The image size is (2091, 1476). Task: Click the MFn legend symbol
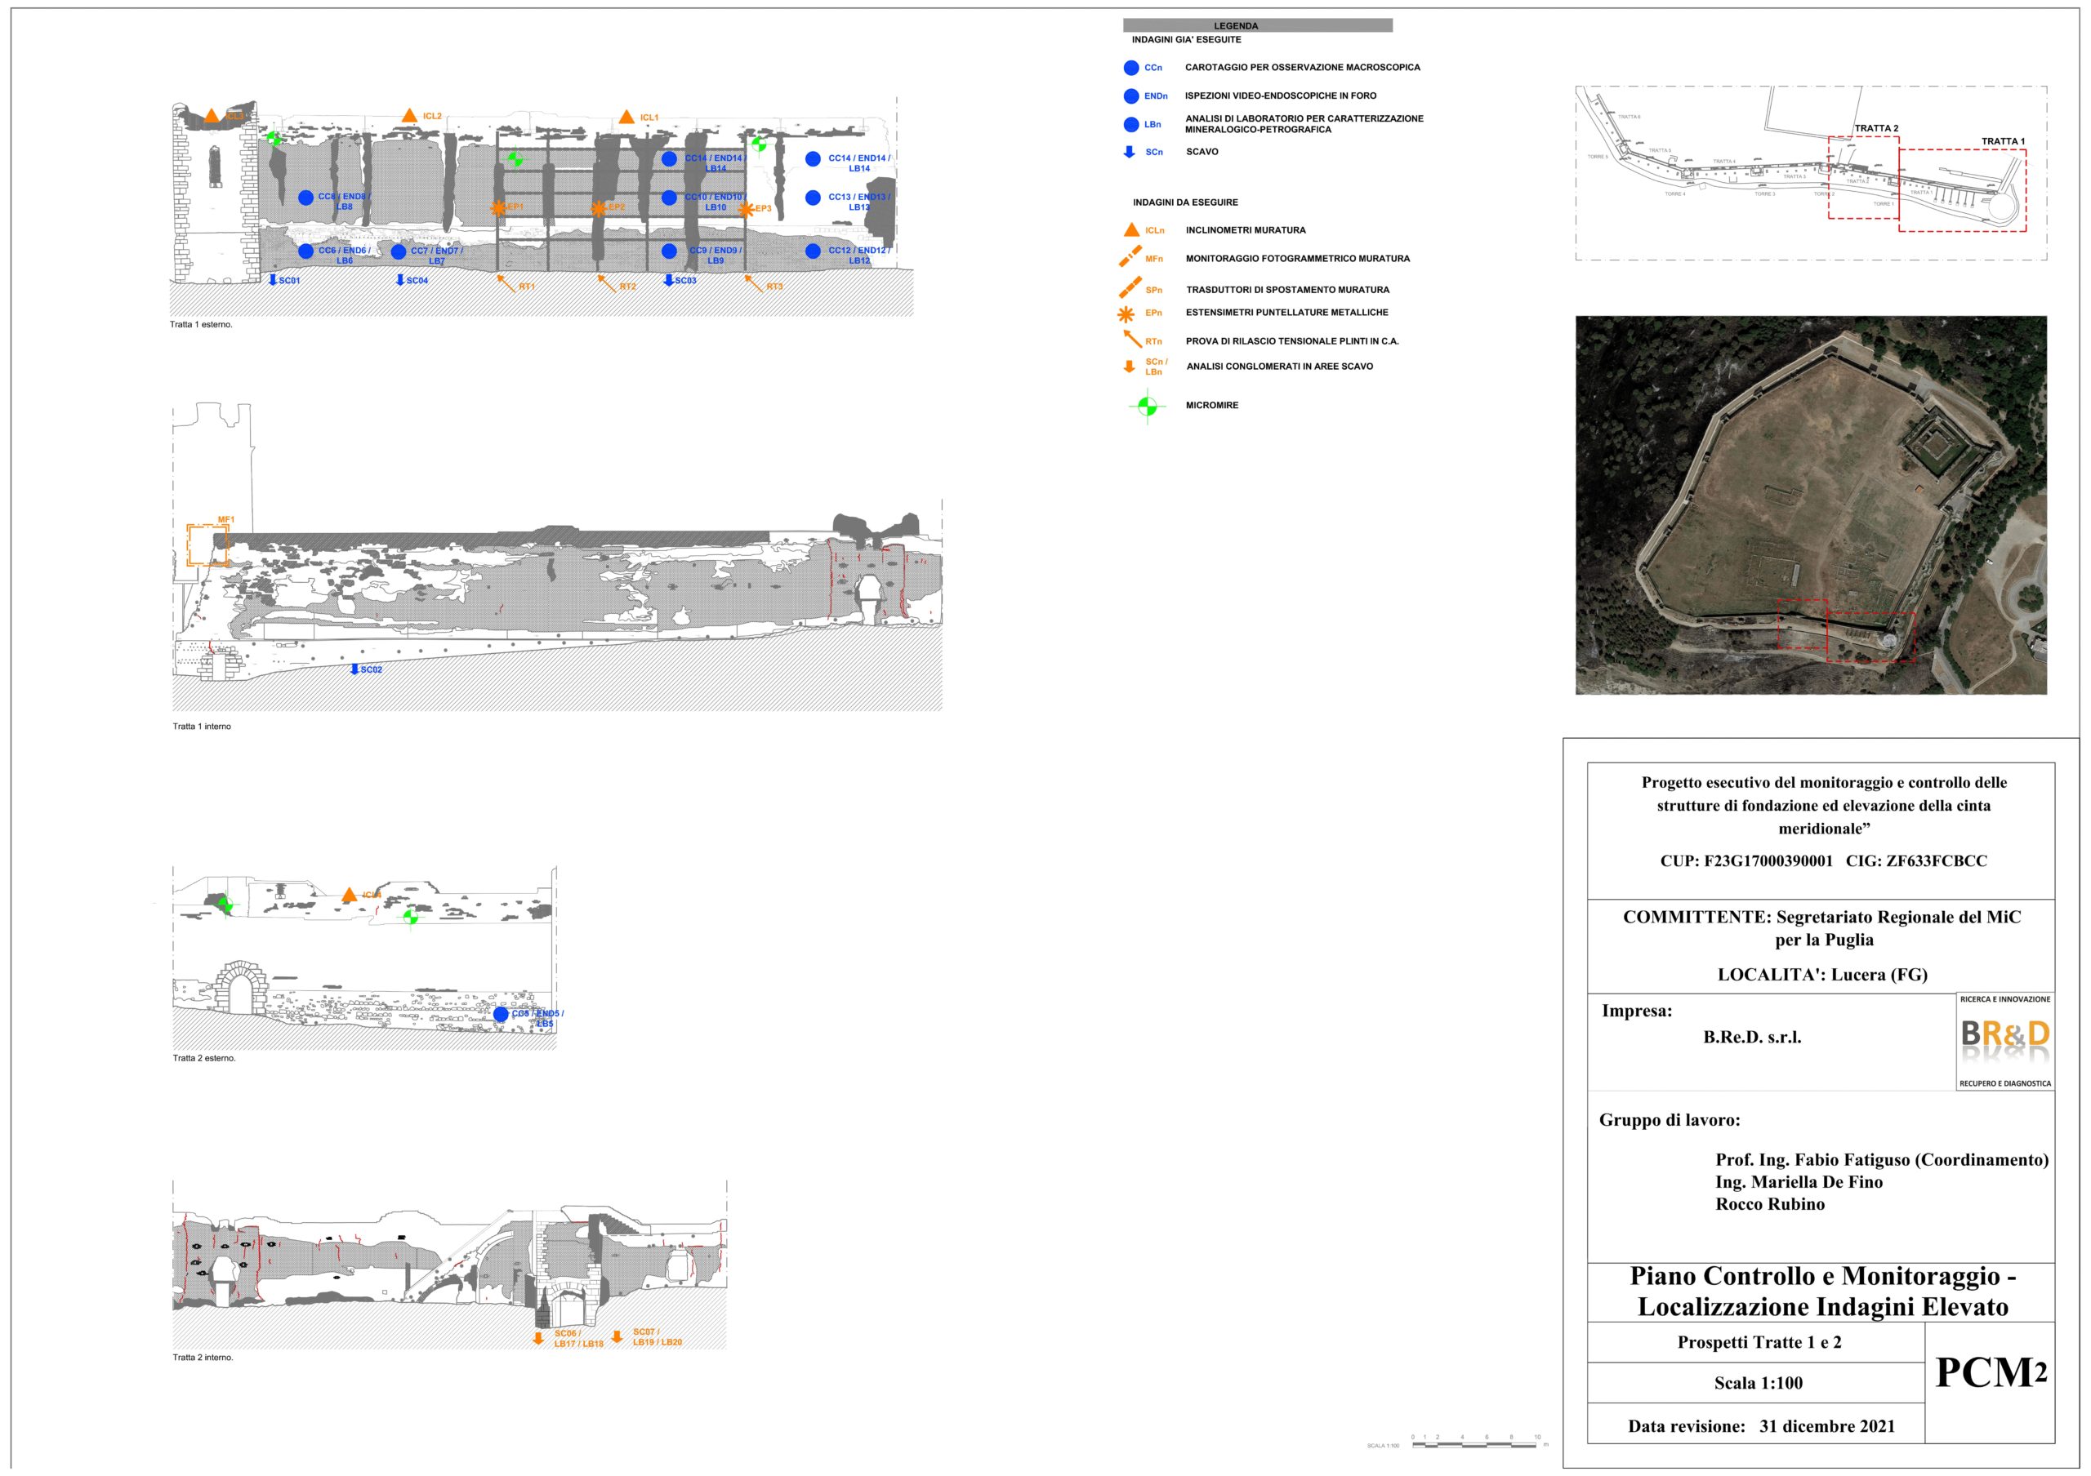pyautogui.click(x=1130, y=256)
